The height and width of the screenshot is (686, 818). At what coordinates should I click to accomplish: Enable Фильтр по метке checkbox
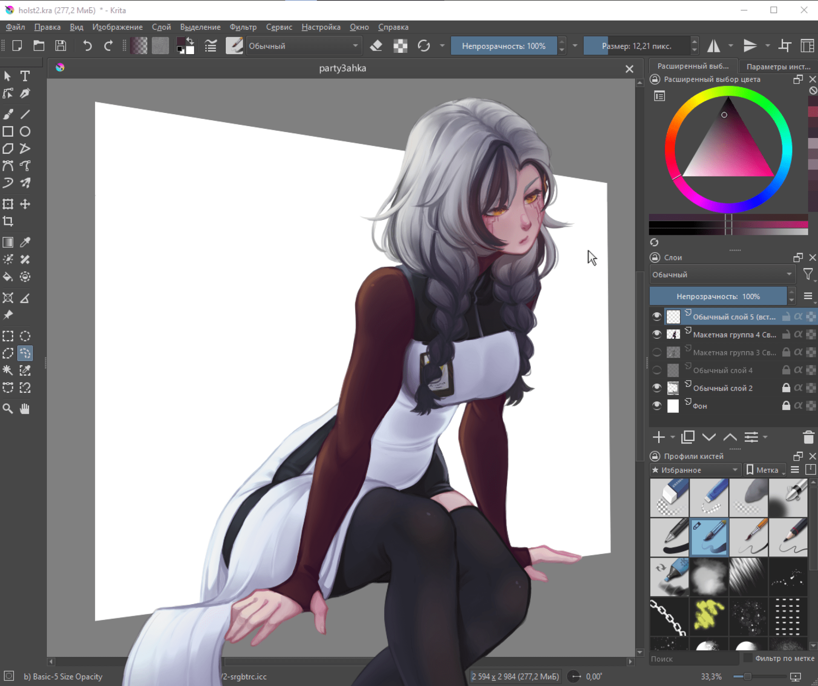[x=748, y=658]
